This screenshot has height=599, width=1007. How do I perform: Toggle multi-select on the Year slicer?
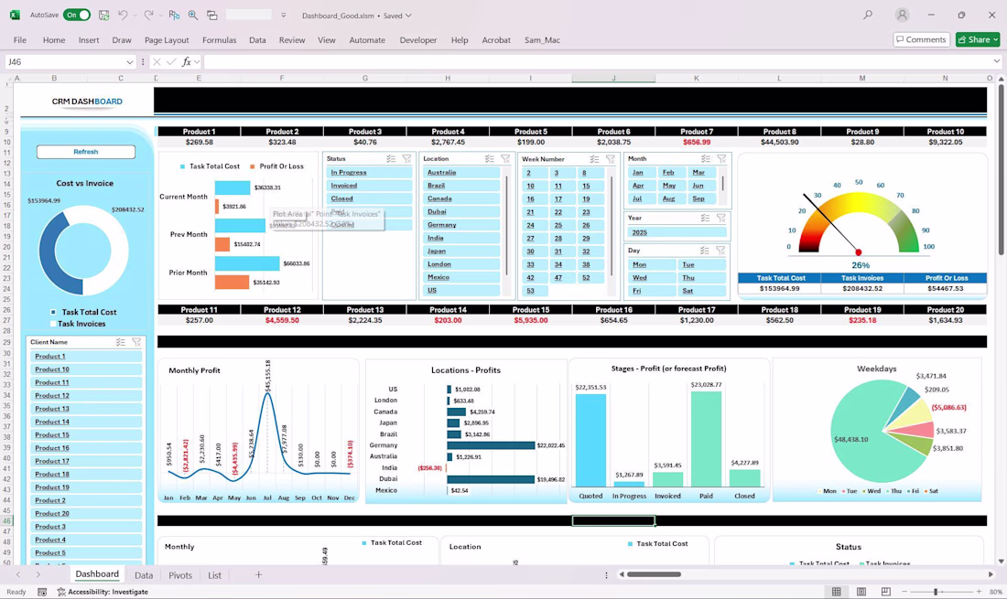pos(705,218)
